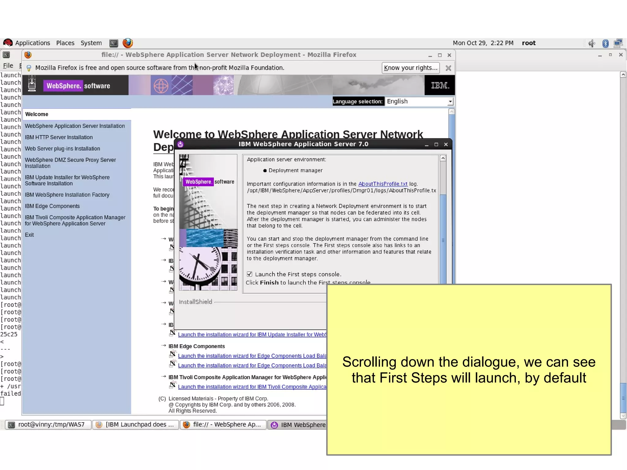Toggle Launch the First steps console checkbox
This screenshot has width=627, height=470.
point(250,274)
